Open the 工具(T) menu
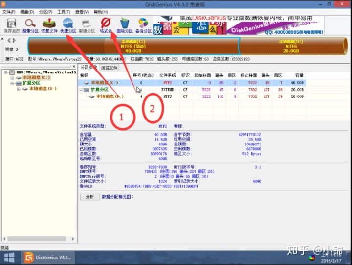Viewport: 352px width, 265px height. coord(64,12)
